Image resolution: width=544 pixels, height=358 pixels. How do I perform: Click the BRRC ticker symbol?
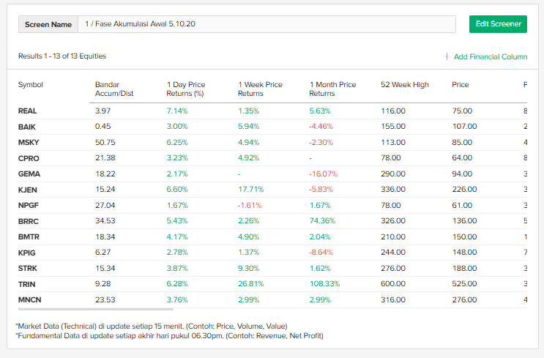(x=29, y=221)
